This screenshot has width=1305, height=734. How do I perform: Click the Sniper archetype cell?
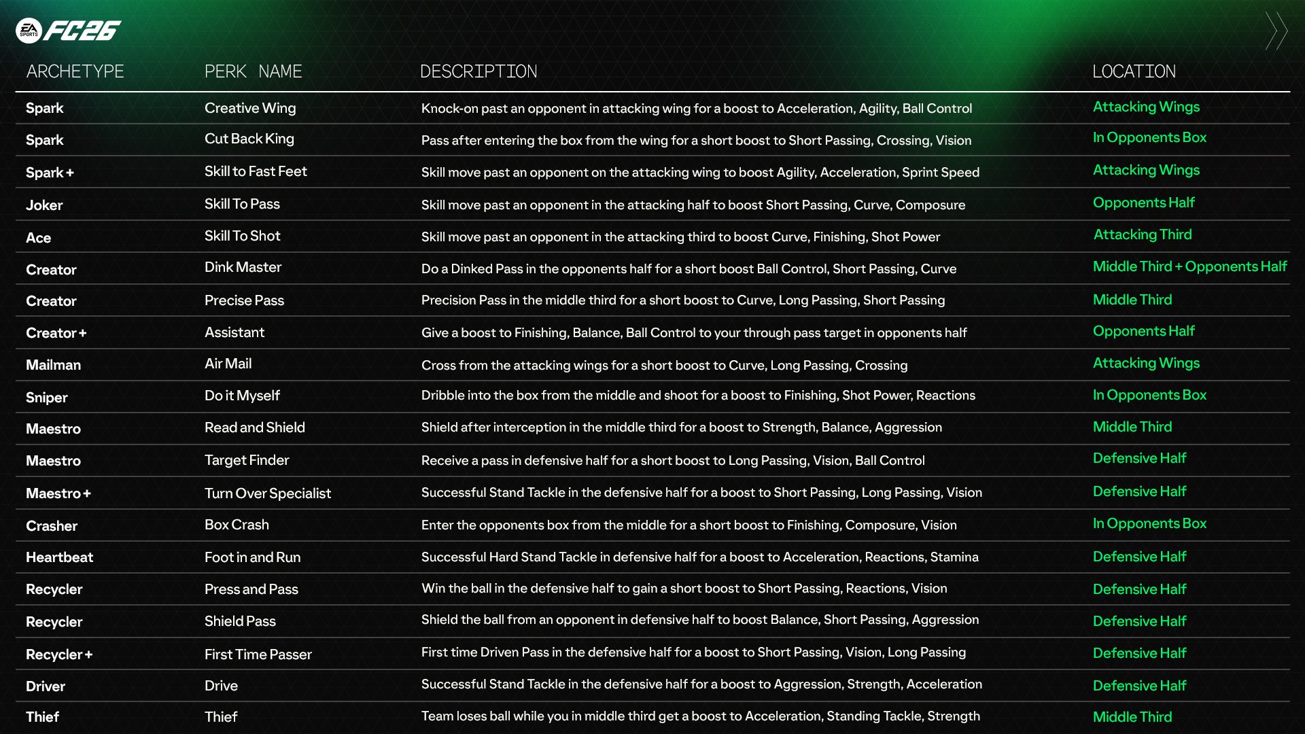pos(46,398)
